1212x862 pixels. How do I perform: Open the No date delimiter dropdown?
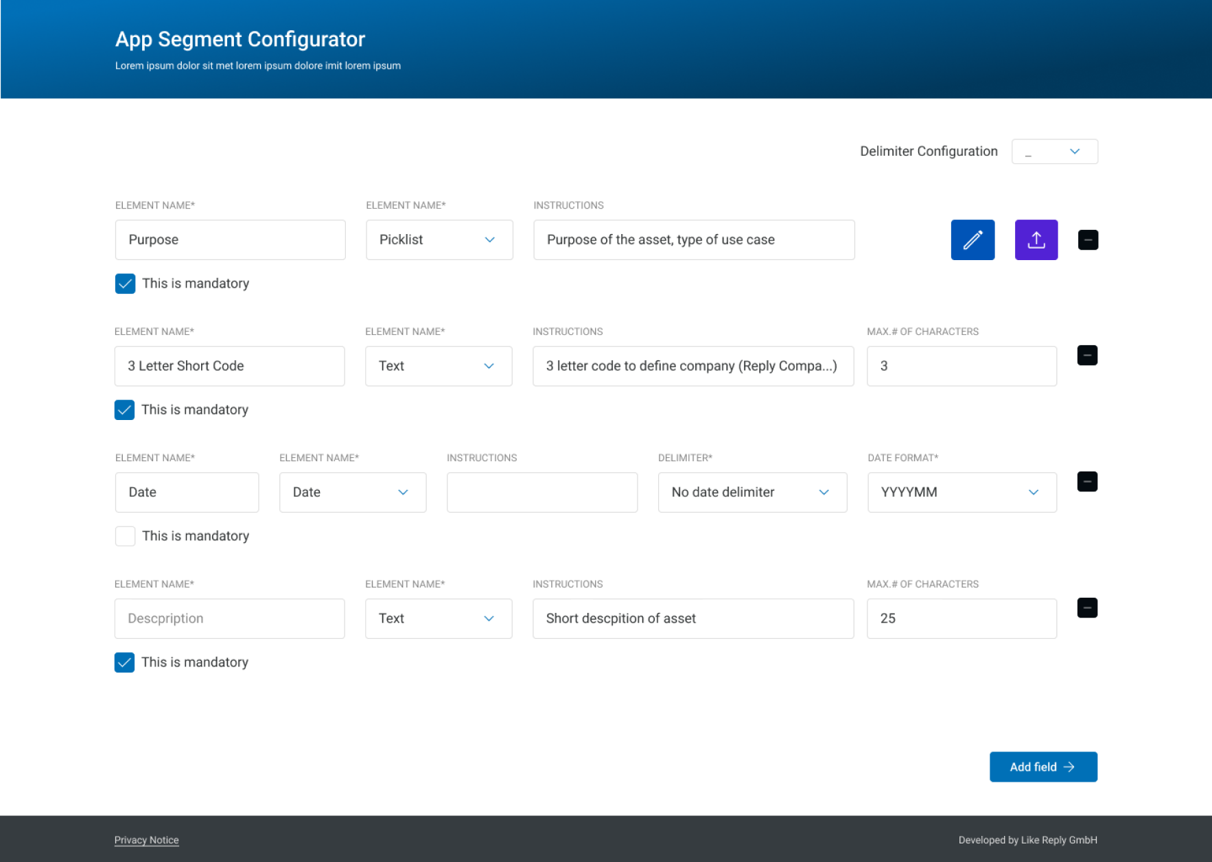point(752,492)
